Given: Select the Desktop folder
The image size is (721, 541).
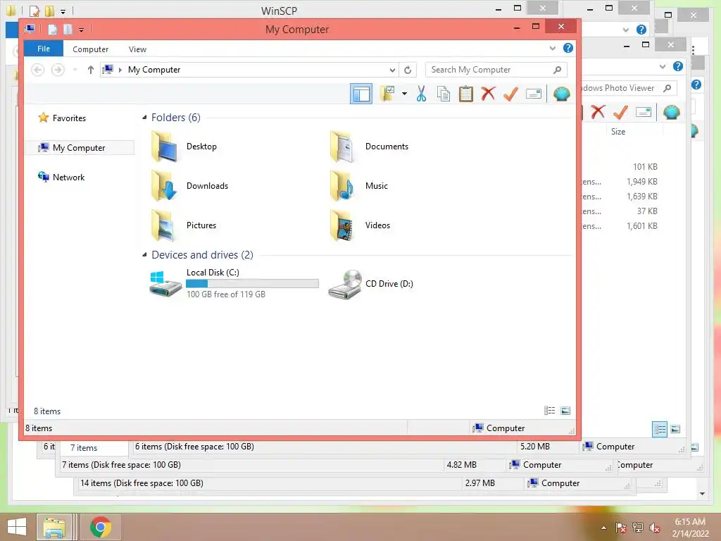Looking at the screenshot, I should (x=184, y=147).
